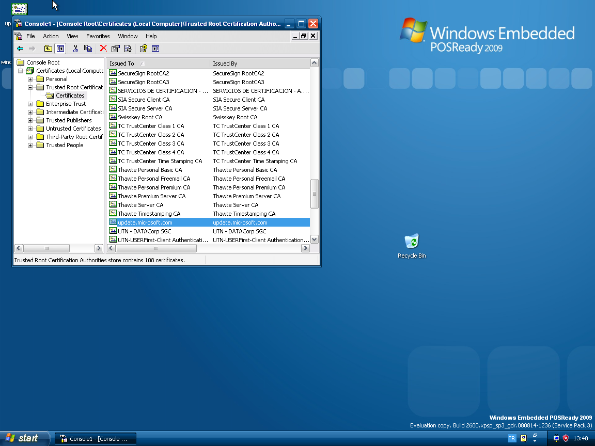595x446 pixels.
Task: Click the language bar FR indicator
Action: point(511,438)
